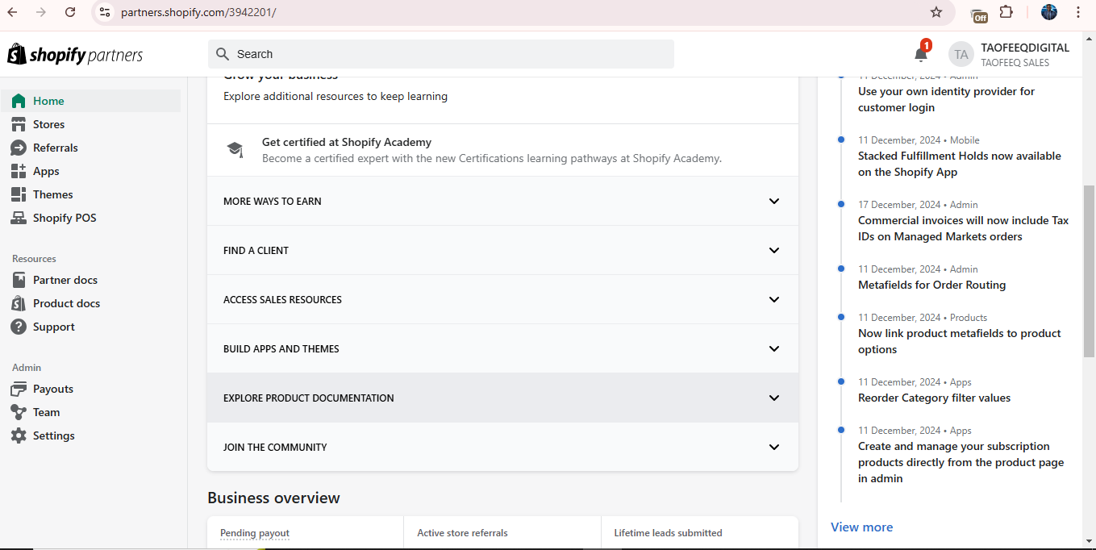Click the Shopify Partners logo
The image size is (1096, 550).
point(75,54)
